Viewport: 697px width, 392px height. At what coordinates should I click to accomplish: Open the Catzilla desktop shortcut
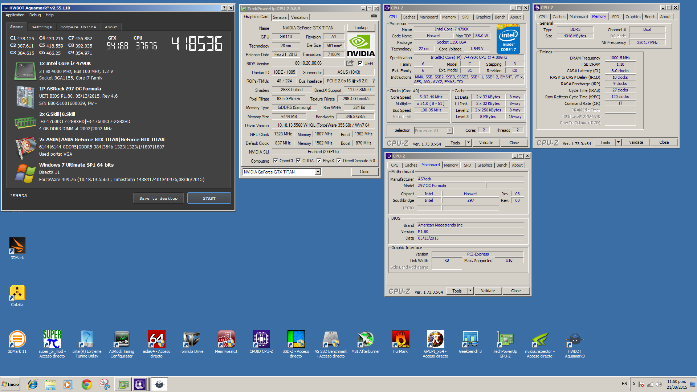(17, 296)
